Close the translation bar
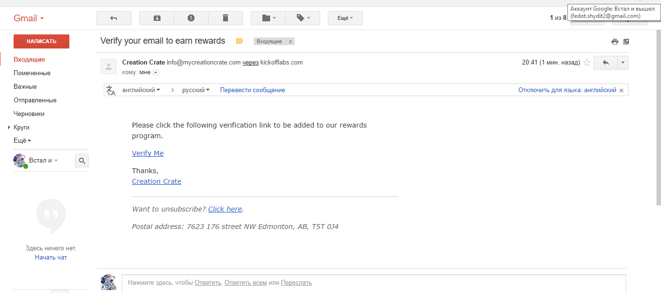661x293 pixels. 622,90
